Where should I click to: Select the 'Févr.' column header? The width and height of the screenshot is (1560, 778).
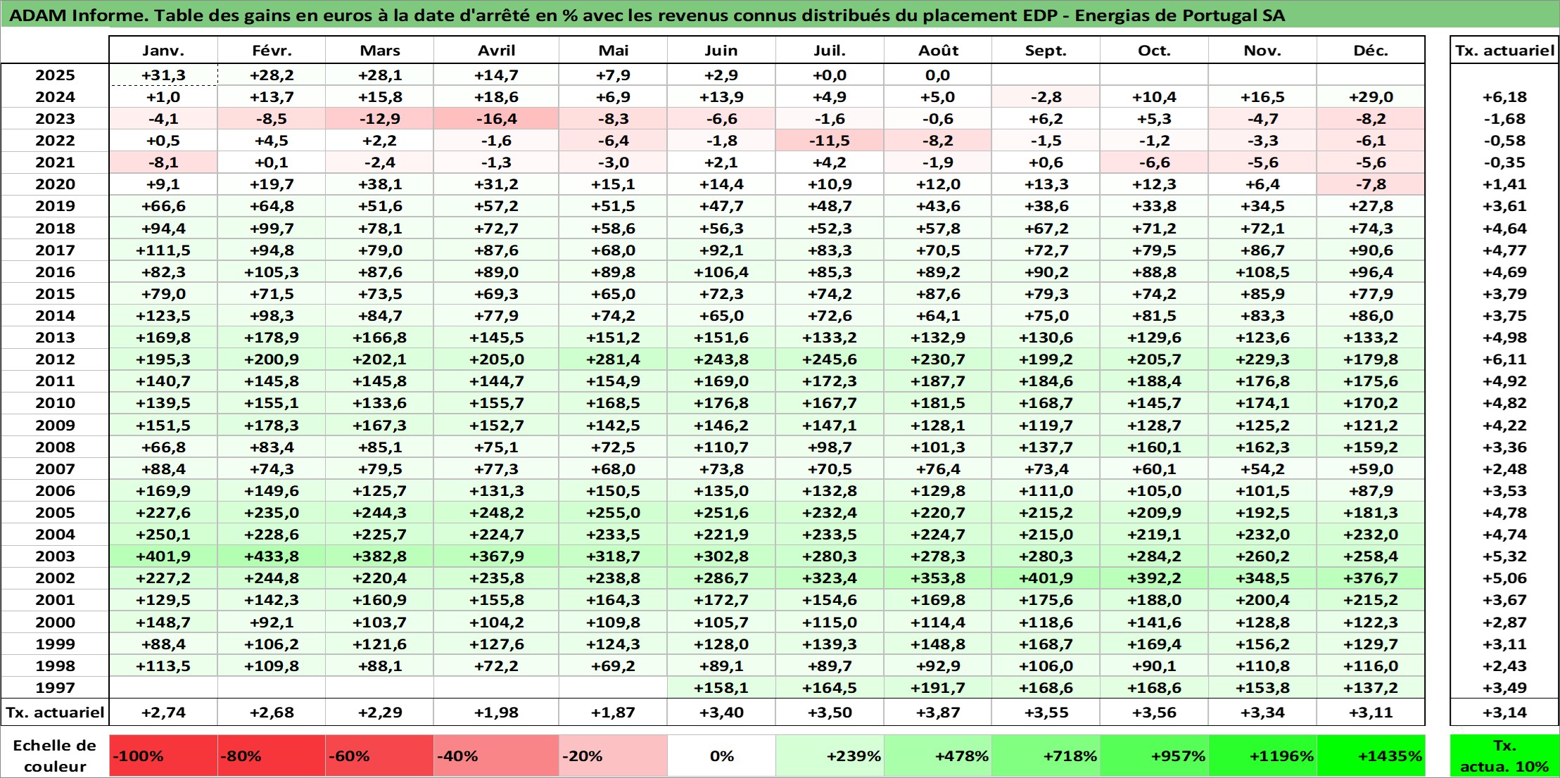pyautogui.click(x=272, y=51)
